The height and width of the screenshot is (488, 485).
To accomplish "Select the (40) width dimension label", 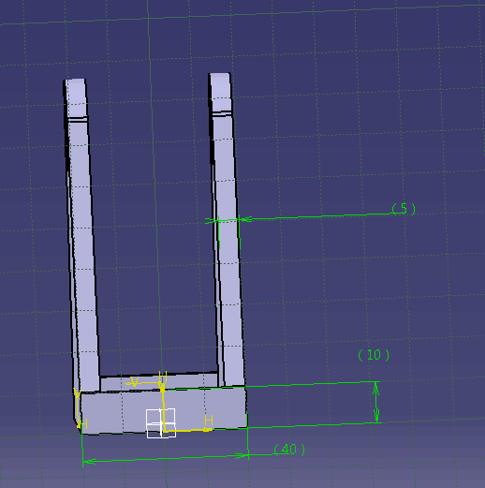I will (289, 450).
